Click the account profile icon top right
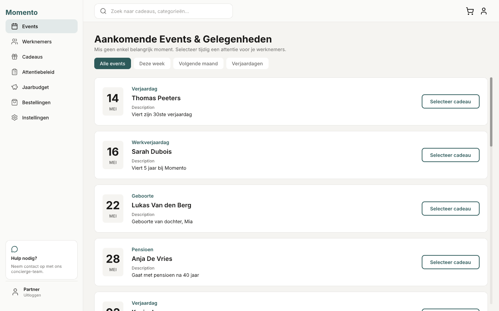This screenshot has height=311, width=499. 484,11
